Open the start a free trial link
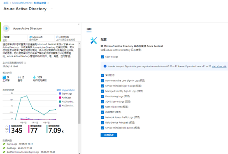The image size is (228, 154). coord(219,67)
